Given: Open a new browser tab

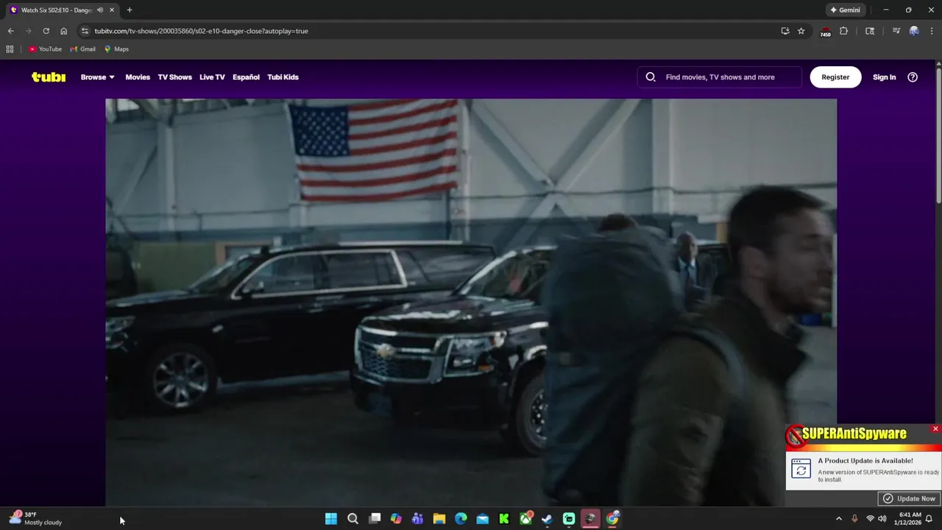Looking at the screenshot, I should click(x=130, y=10).
